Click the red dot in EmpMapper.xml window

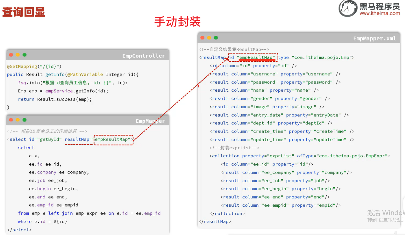click(202, 38)
